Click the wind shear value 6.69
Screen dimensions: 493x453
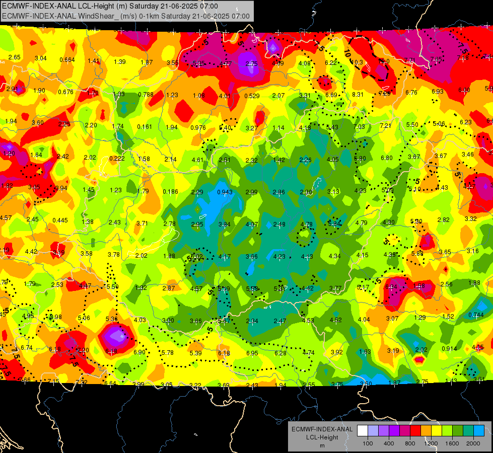331,95
